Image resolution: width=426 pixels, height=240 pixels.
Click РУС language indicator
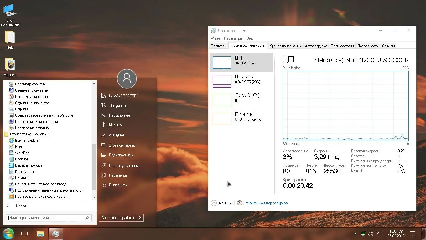[380, 233]
